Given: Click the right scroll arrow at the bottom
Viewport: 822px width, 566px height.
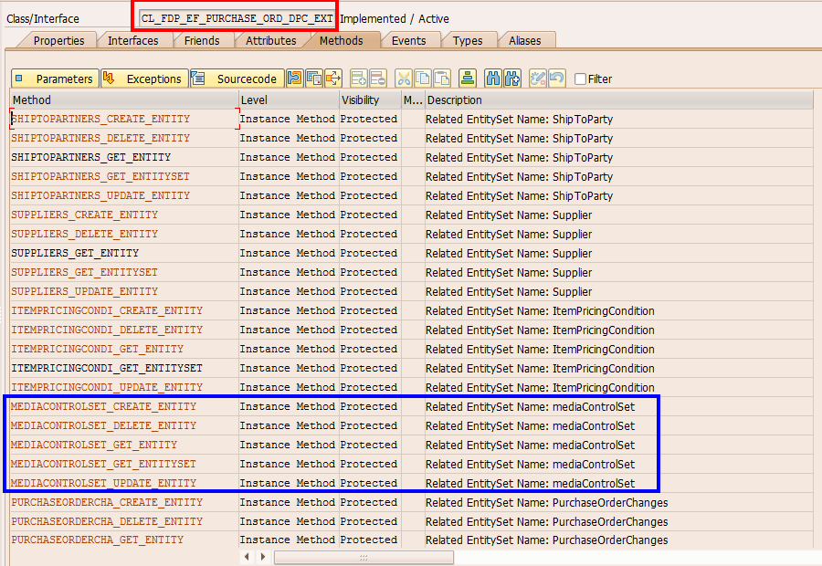Looking at the screenshot, I should pos(263,555).
